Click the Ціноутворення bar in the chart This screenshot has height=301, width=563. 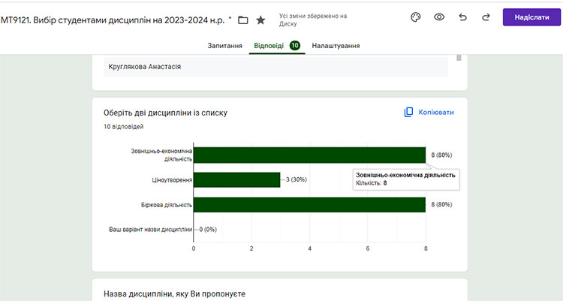[236, 179]
